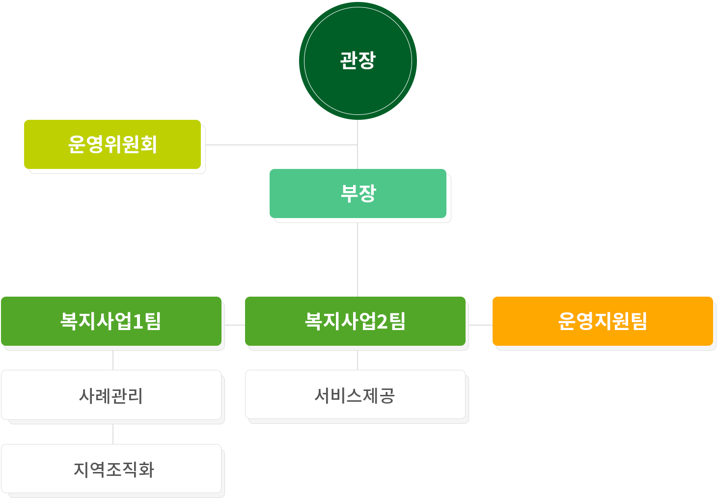Screen dimensions: 717x498
Task: Click connector between 복지사업2팀 and 서비스제공
Action: (x=358, y=360)
